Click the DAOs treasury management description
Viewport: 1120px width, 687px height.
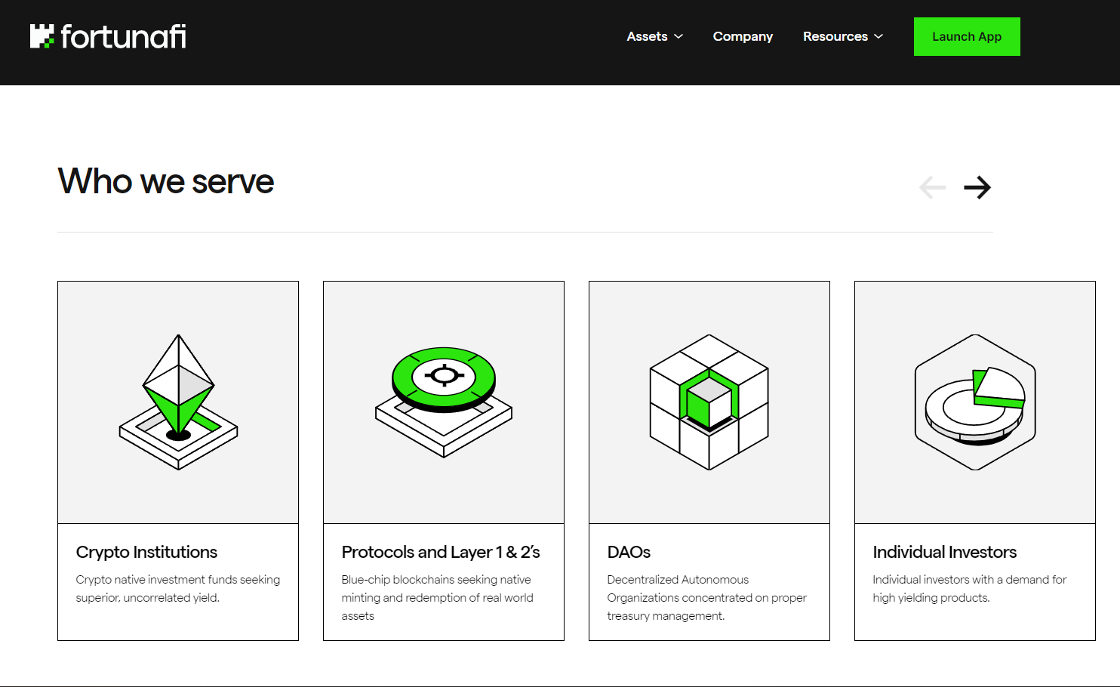[x=706, y=597]
